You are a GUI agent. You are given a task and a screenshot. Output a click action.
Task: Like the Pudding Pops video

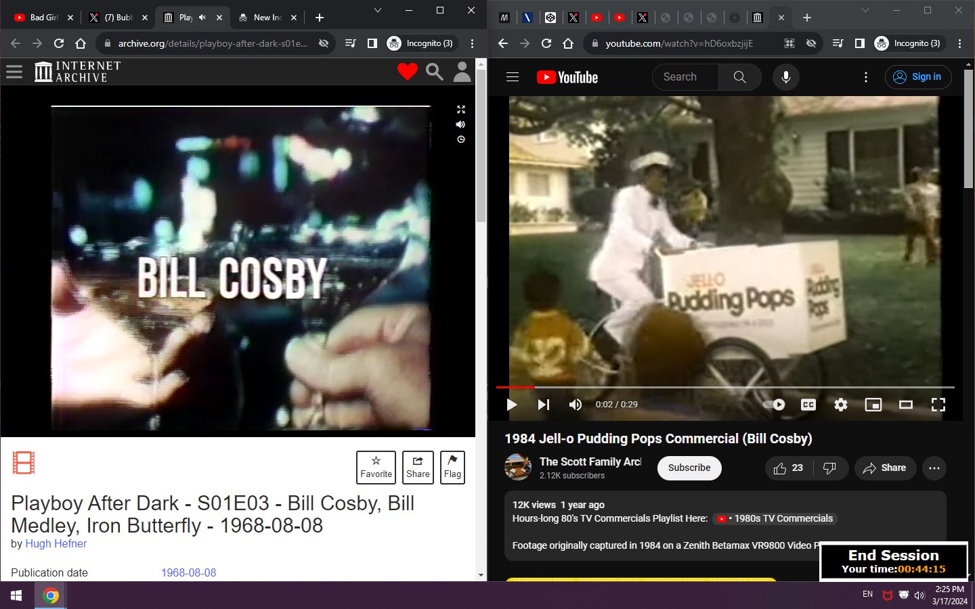click(x=788, y=468)
